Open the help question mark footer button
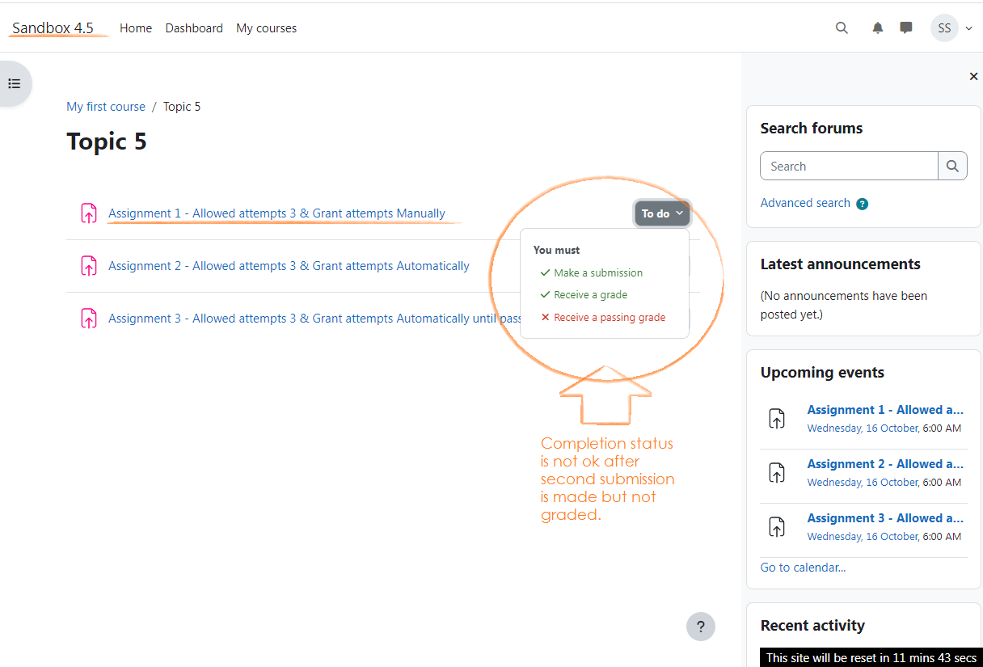The height and width of the screenshot is (667, 983). tap(701, 627)
